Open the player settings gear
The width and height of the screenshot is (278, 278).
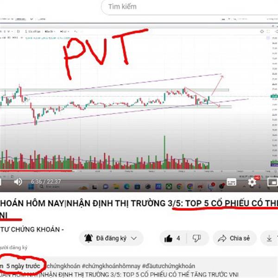252,182
